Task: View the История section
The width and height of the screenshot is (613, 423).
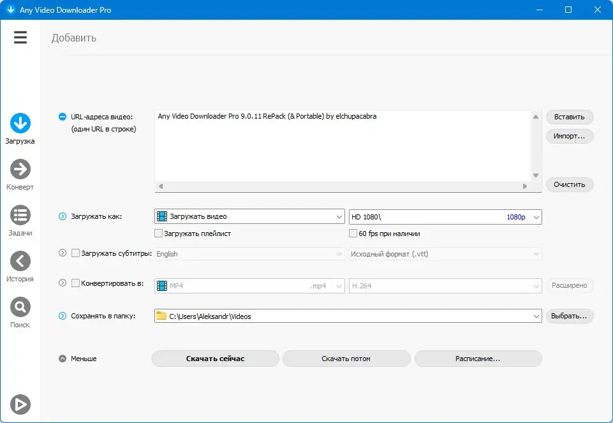Action: click(20, 262)
